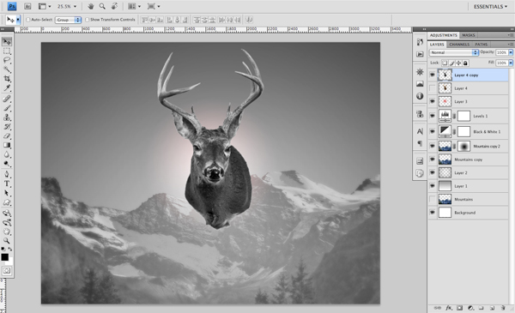Show the hidden Mountains layer

pos(433,199)
